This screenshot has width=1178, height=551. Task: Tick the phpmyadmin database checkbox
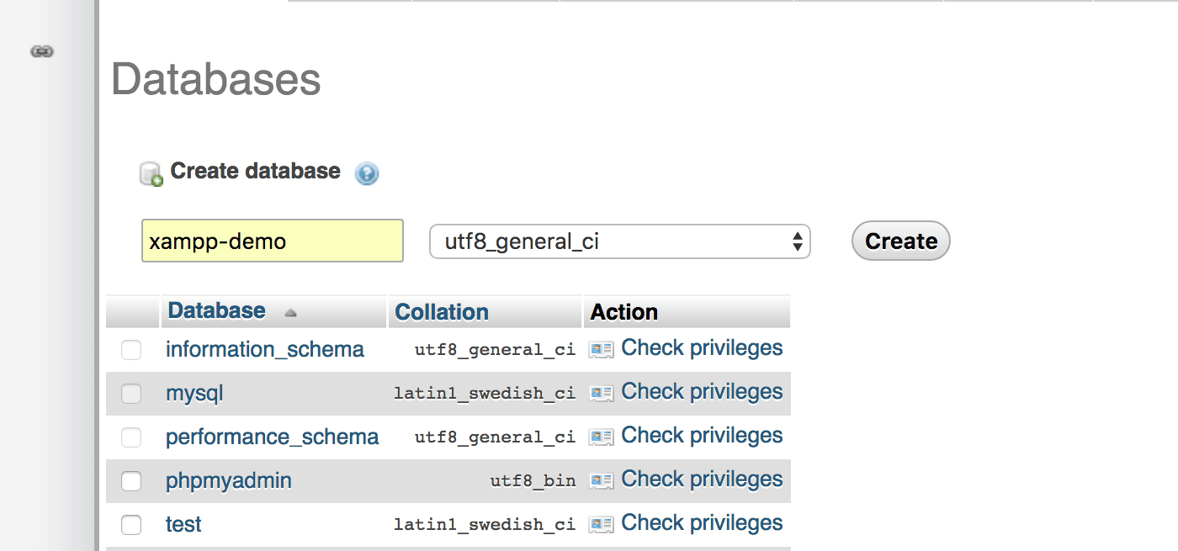[x=131, y=481]
